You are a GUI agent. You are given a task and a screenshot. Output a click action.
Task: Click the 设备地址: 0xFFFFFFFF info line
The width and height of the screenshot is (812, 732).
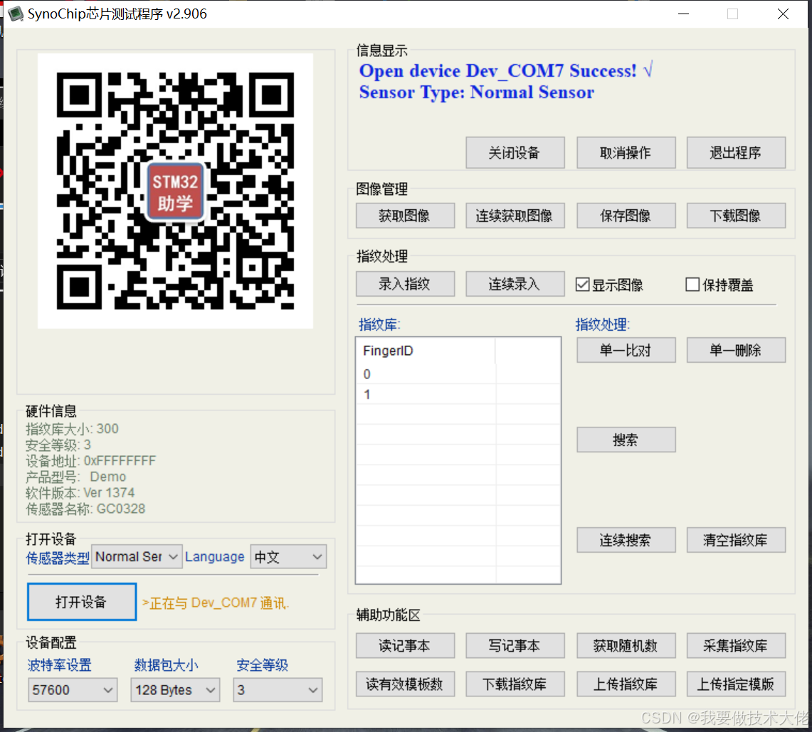tap(90, 461)
